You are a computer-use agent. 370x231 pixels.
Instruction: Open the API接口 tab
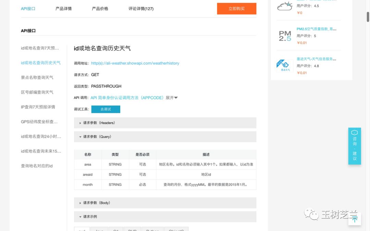click(28, 9)
